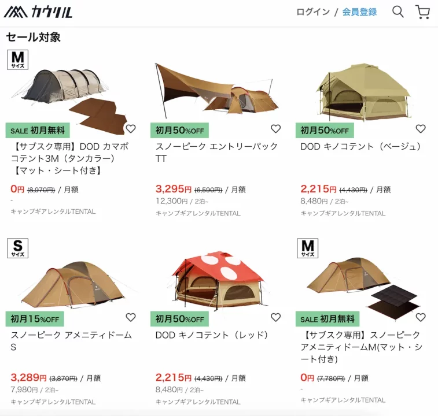Favorite the DOD カマボコテント3M heart
This screenshot has height=416, width=438.
tap(131, 129)
